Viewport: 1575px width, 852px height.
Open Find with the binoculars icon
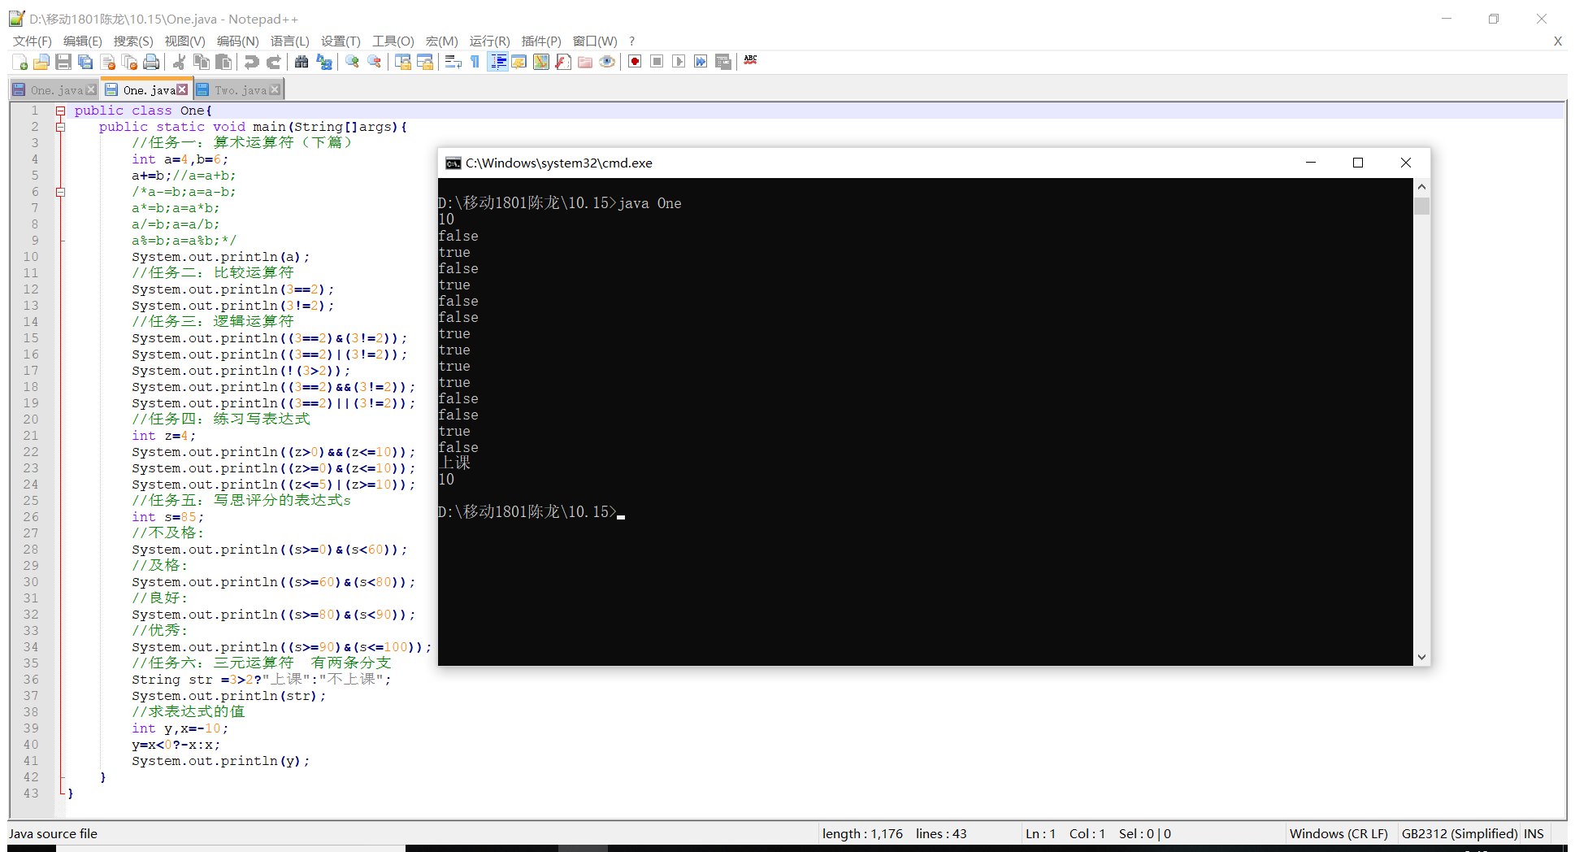(302, 62)
